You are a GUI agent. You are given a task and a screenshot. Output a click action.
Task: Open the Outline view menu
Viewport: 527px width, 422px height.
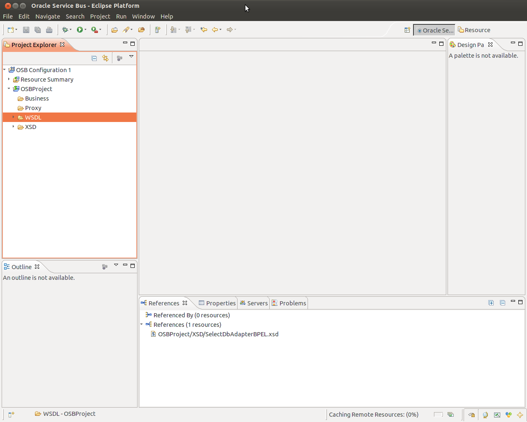116,265
